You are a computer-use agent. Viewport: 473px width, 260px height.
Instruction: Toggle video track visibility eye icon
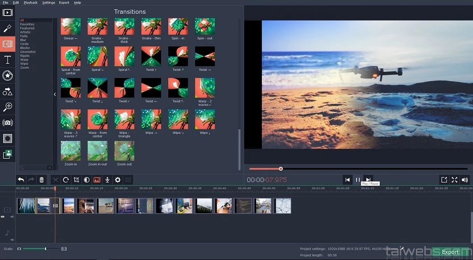point(3,217)
